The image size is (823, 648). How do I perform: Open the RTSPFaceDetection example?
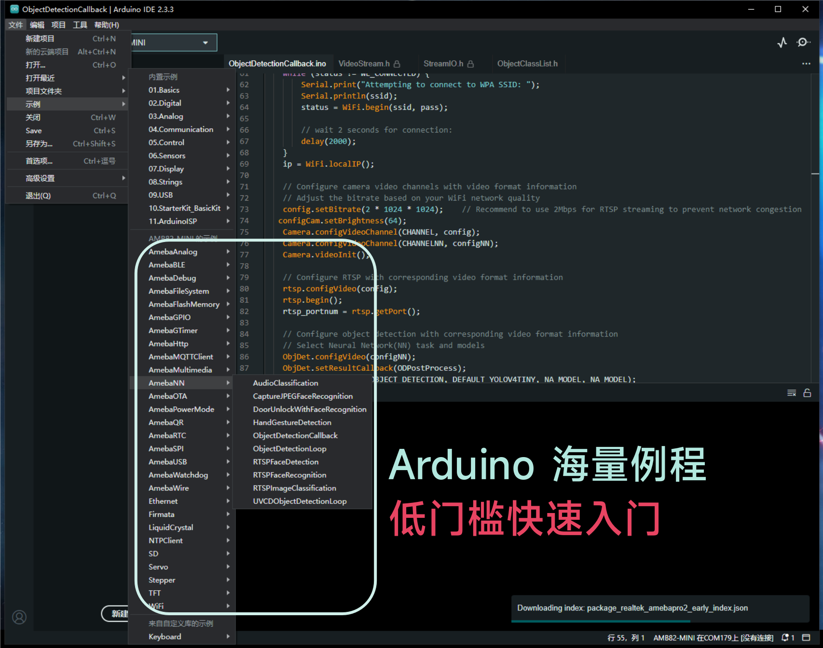(x=302, y=462)
